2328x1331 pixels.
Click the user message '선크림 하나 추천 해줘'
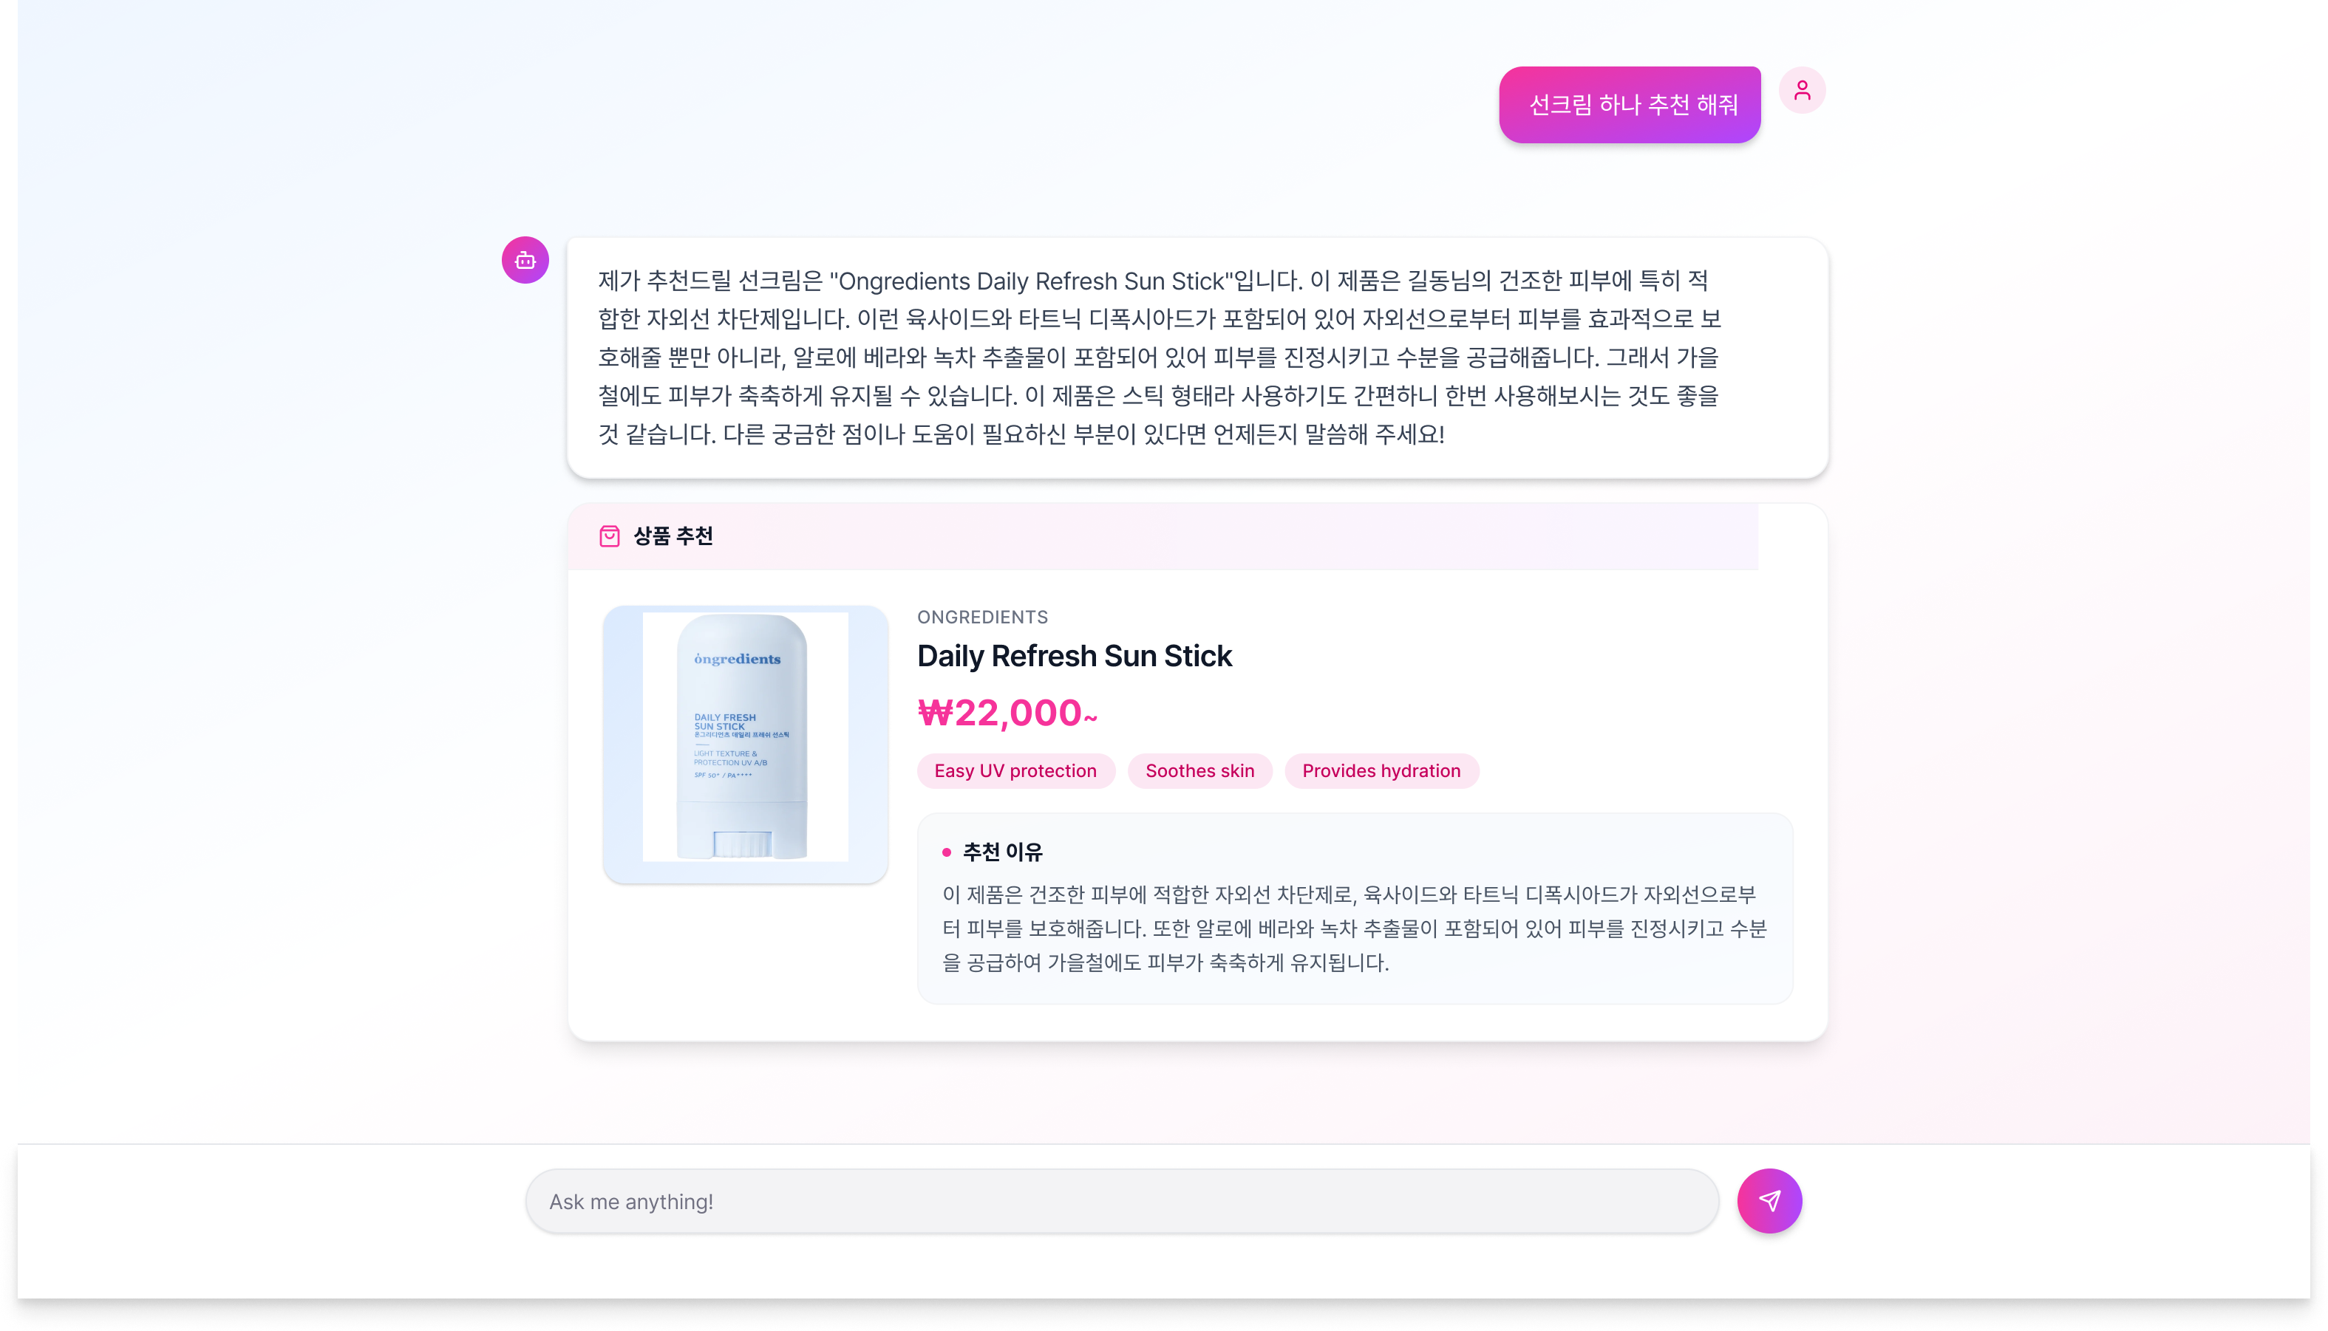pos(1629,105)
